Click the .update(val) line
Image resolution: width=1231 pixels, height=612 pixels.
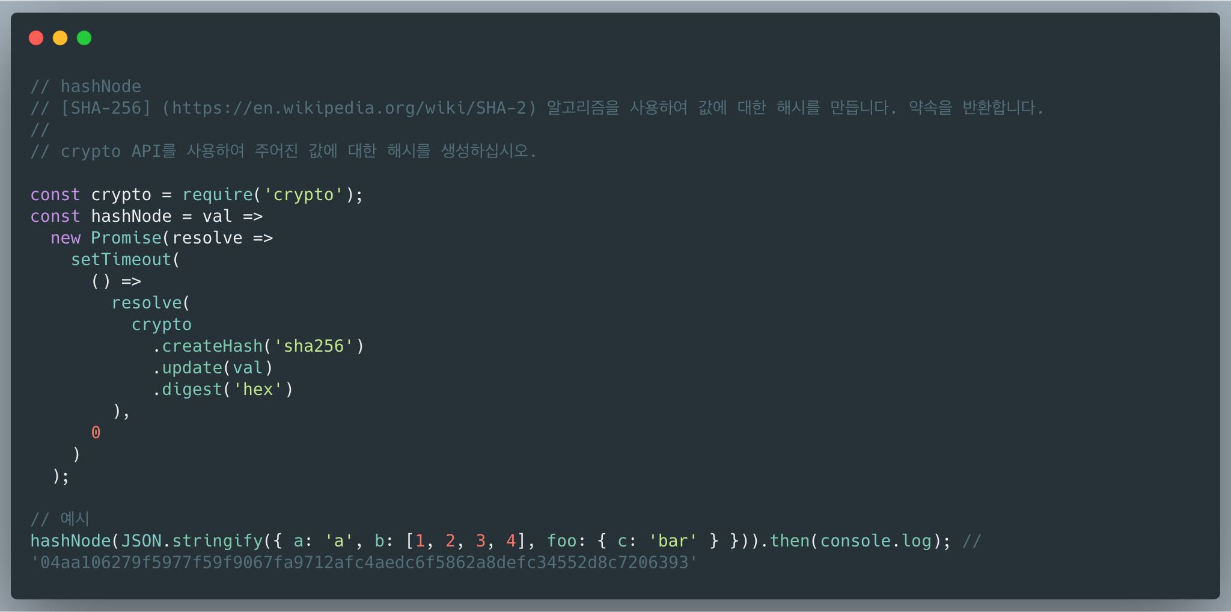(x=212, y=368)
